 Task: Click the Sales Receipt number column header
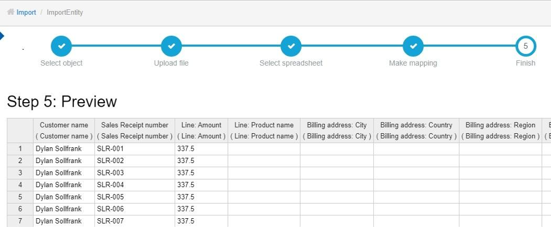[135, 130]
